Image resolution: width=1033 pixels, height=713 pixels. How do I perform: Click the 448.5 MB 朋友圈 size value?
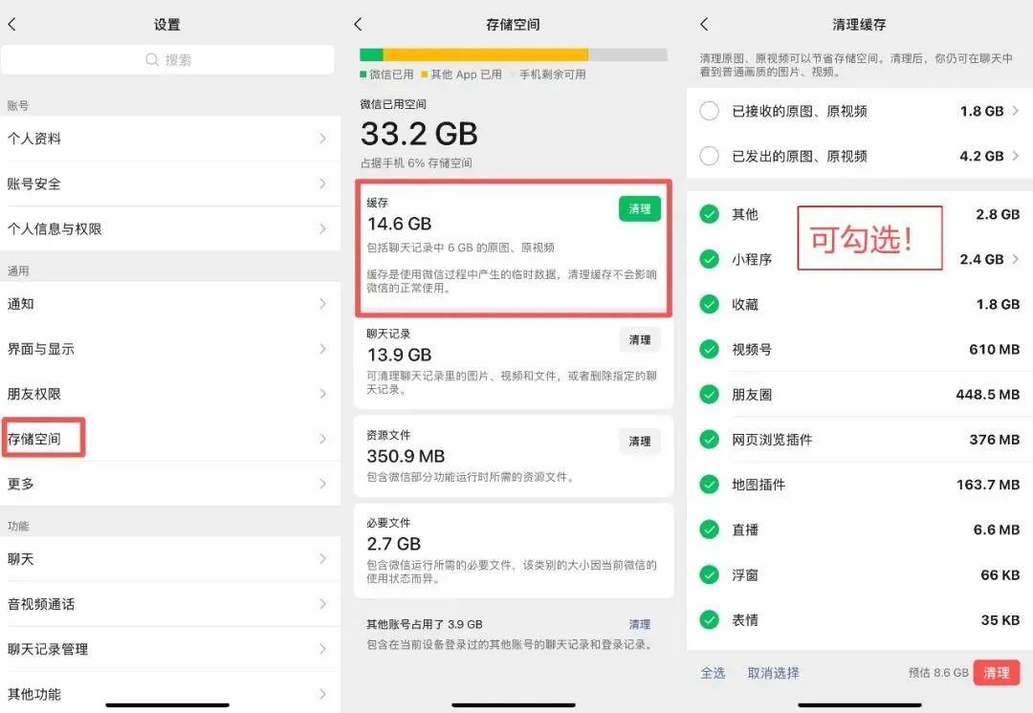coord(987,395)
